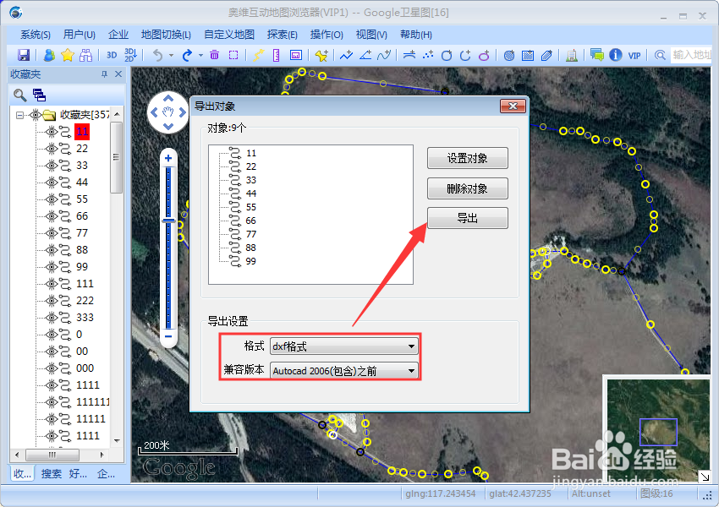Open the 兼容版本 Autocad 2006 dropdown
This screenshot has height=507, width=719.
coord(344,370)
